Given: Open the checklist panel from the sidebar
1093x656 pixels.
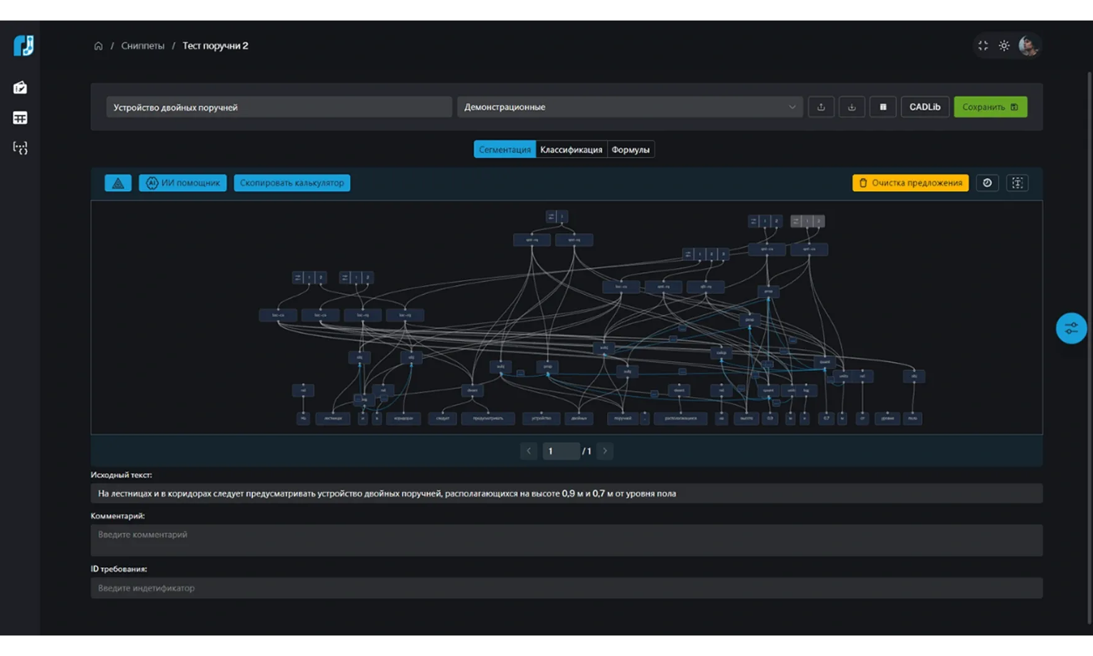Looking at the screenshot, I should click(20, 88).
